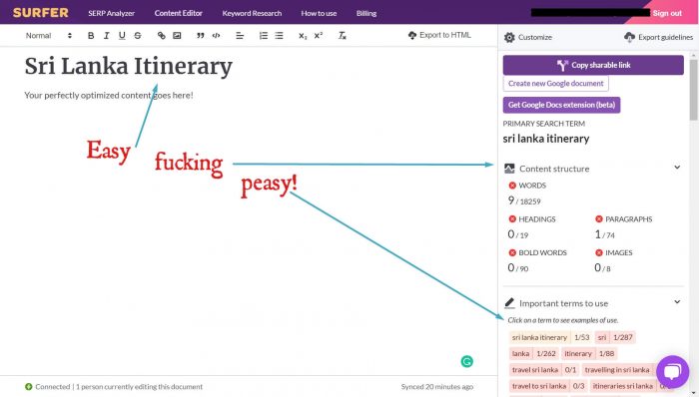Apply strikethrough formatting
The width and height of the screenshot is (699, 397).
pos(138,36)
